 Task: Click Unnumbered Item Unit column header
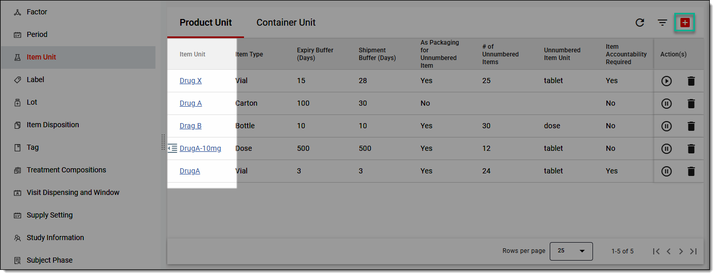click(562, 54)
